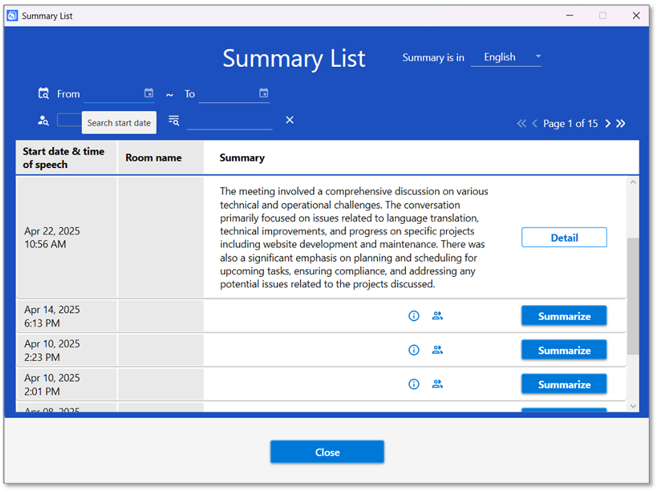Summarize the Apr 14, 2025 6:13 PM speech
The width and height of the screenshot is (658, 492).
click(564, 316)
